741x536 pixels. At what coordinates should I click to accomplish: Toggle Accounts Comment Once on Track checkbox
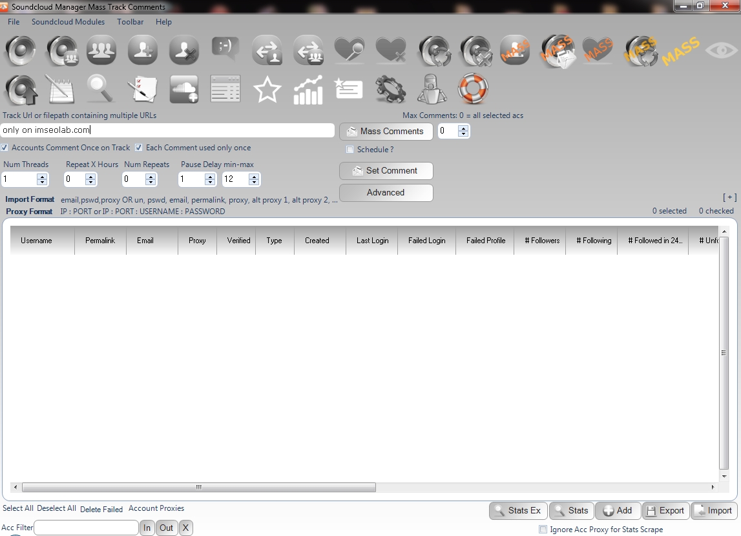tap(5, 148)
